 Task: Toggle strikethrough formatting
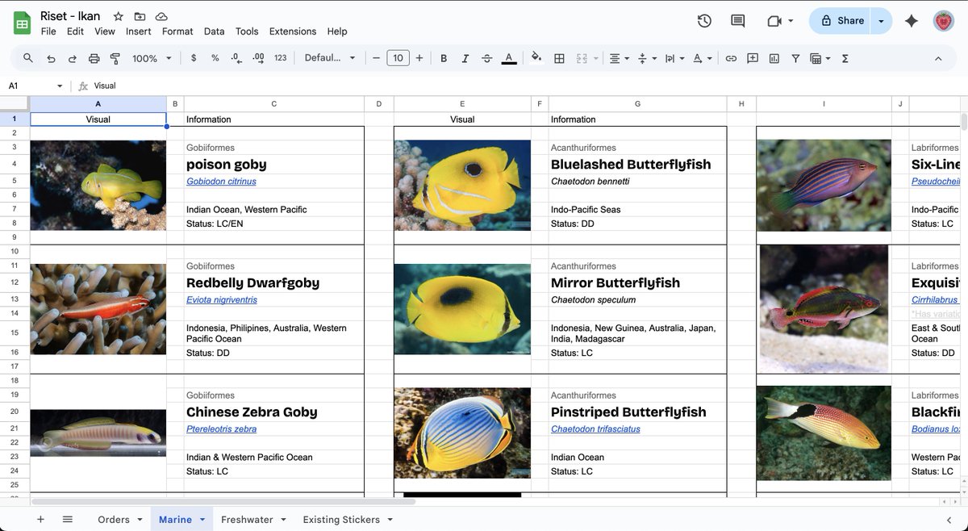tap(486, 58)
